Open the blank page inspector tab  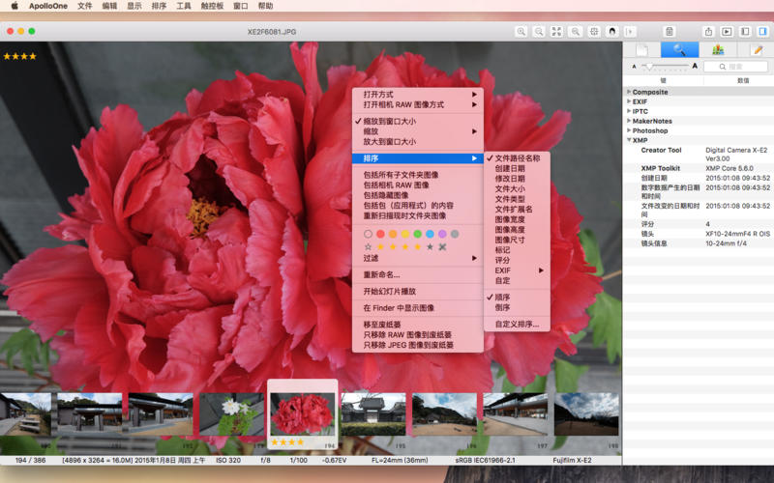pyautogui.click(x=641, y=50)
